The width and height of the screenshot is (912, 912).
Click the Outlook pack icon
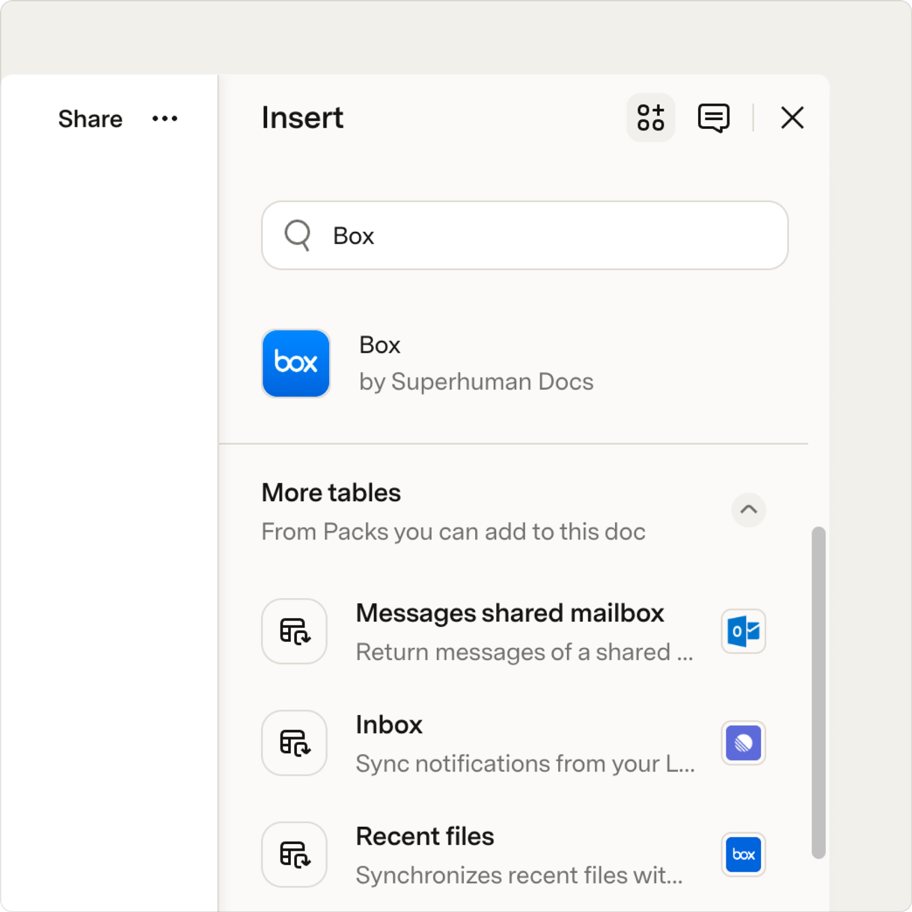[x=743, y=631]
